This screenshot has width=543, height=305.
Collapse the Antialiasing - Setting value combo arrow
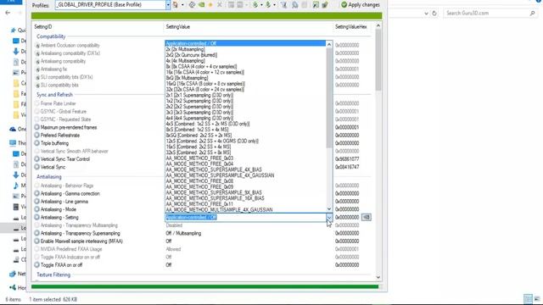coord(329,217)
